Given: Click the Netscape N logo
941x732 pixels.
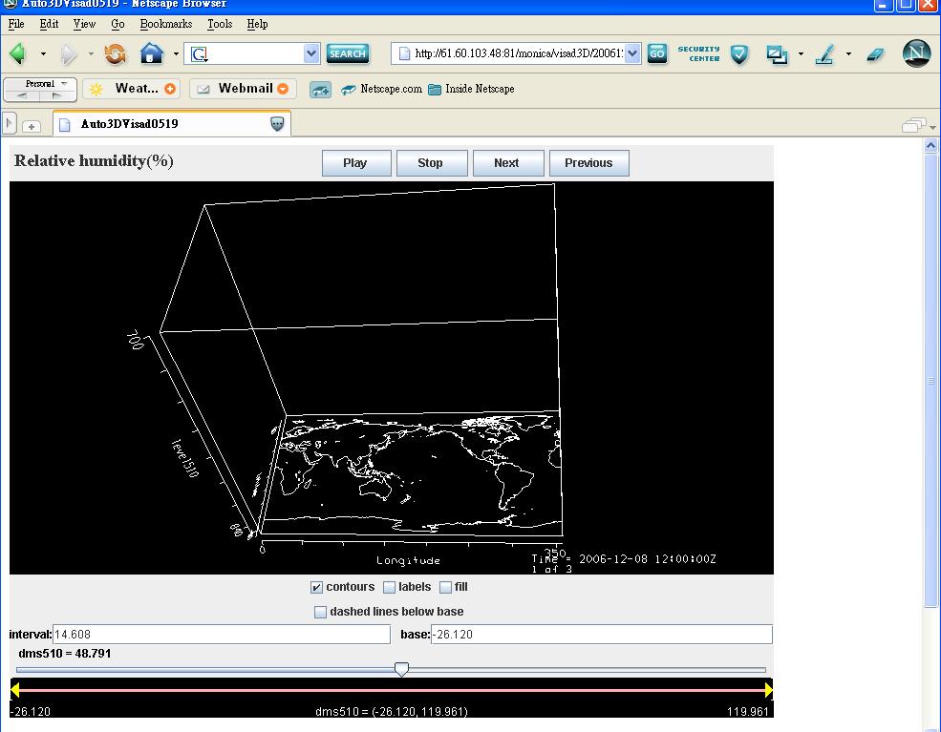Looking at the screenshot, I should point(915,53).
